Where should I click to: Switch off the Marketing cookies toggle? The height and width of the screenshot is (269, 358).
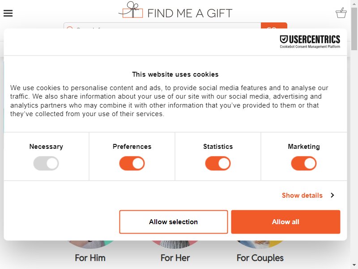tap(304, 163)
